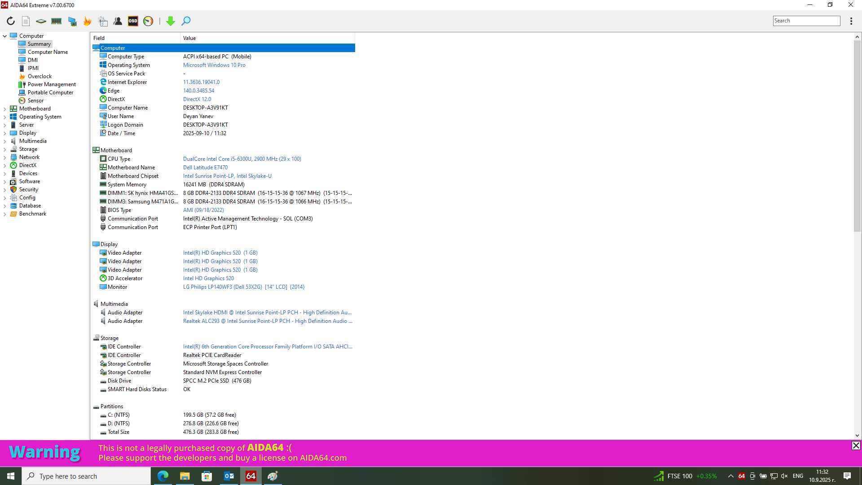This screenshot has width=862, height=485.
Task: Click the AMI (09/18/2022) BIOS link
Action: pos(203,210)
